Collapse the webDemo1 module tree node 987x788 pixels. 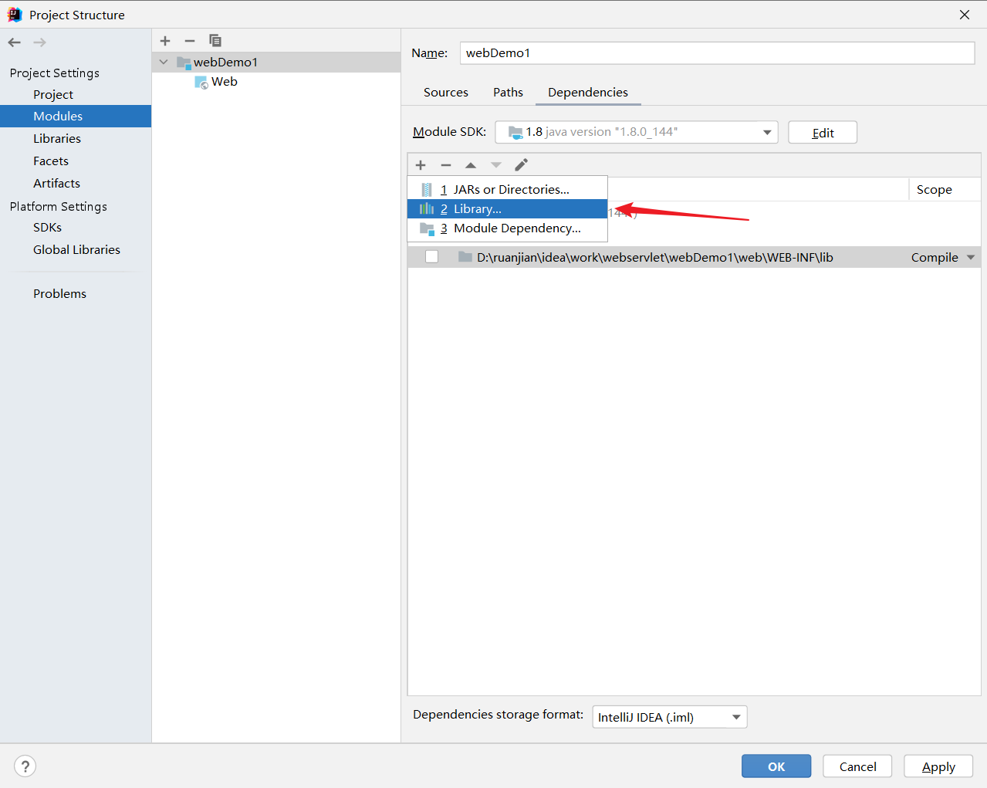click(164, 62)
